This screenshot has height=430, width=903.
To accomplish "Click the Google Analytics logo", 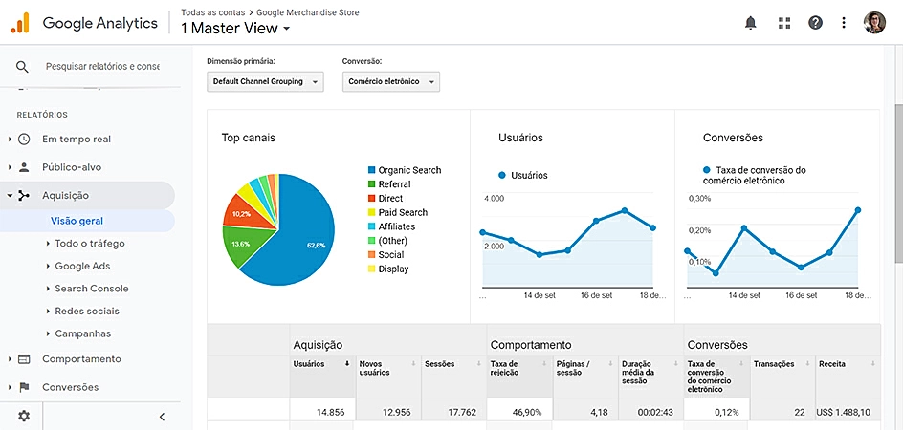I will [20, 22].
